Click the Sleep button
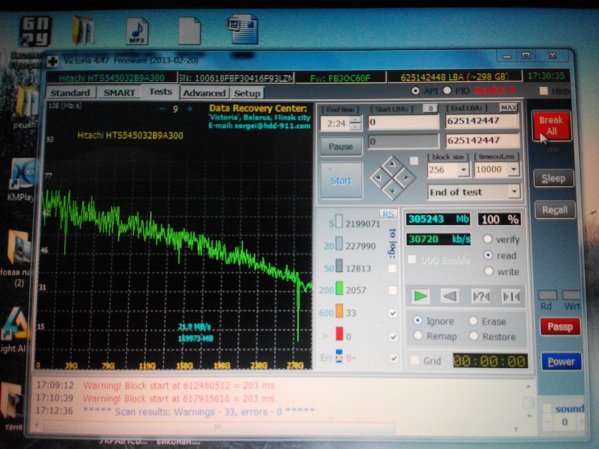Screen dimensions: 599x449 (553, 178)
